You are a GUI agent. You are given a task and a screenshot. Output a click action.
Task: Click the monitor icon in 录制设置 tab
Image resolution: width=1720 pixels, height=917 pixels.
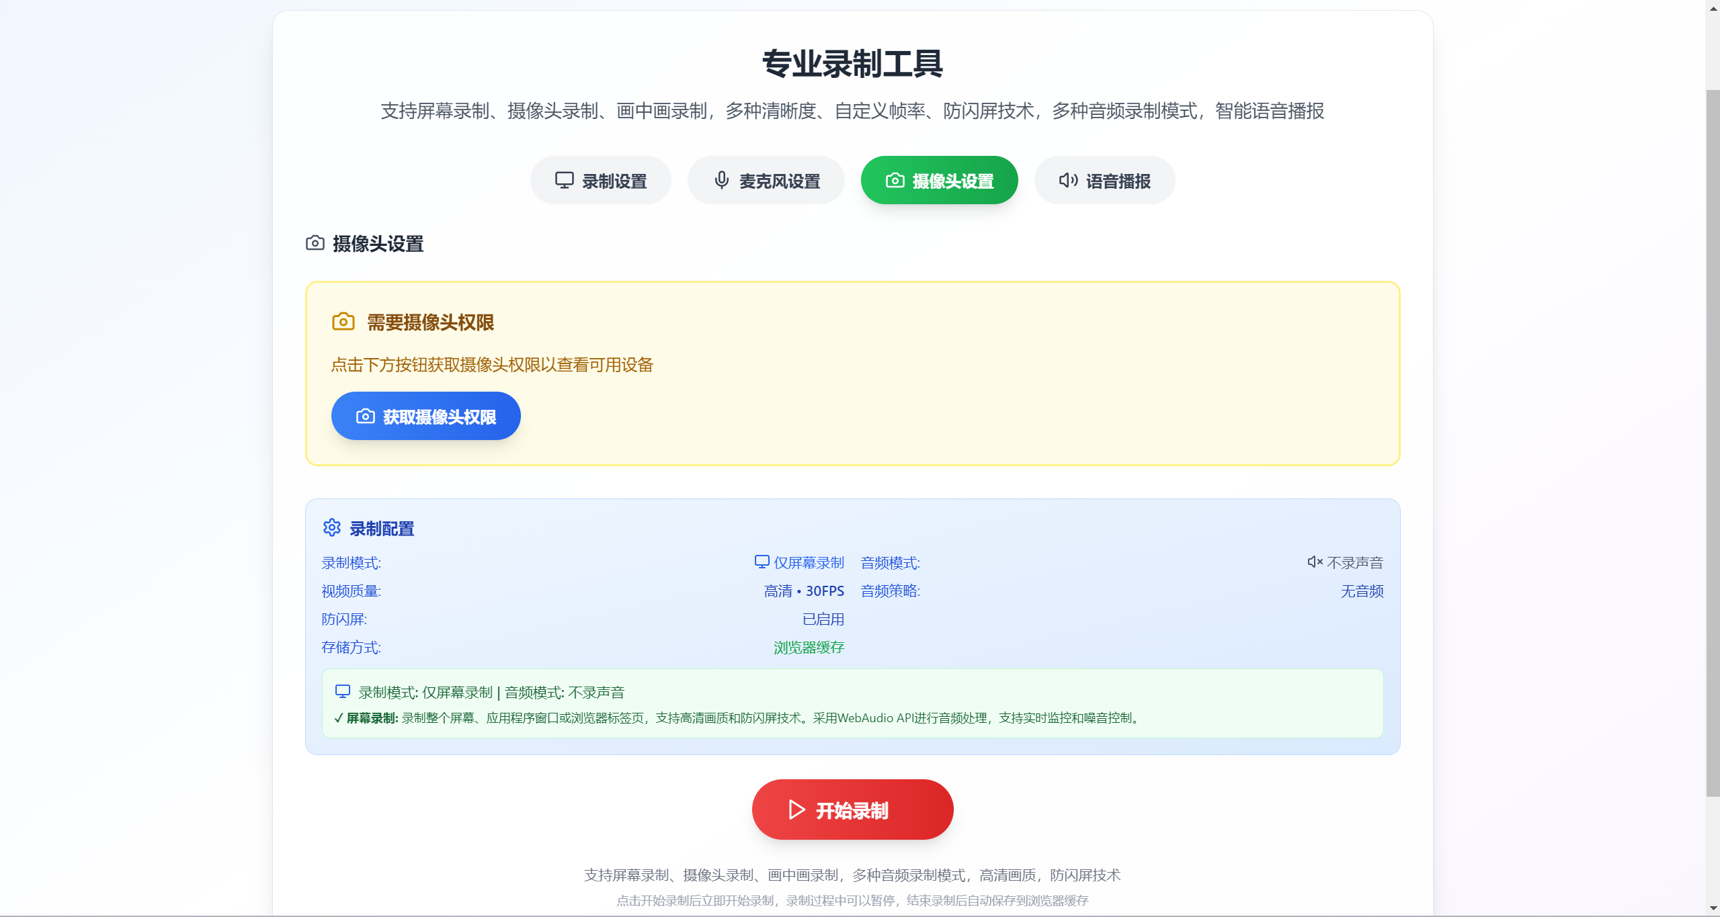click(x=564, y=180)
